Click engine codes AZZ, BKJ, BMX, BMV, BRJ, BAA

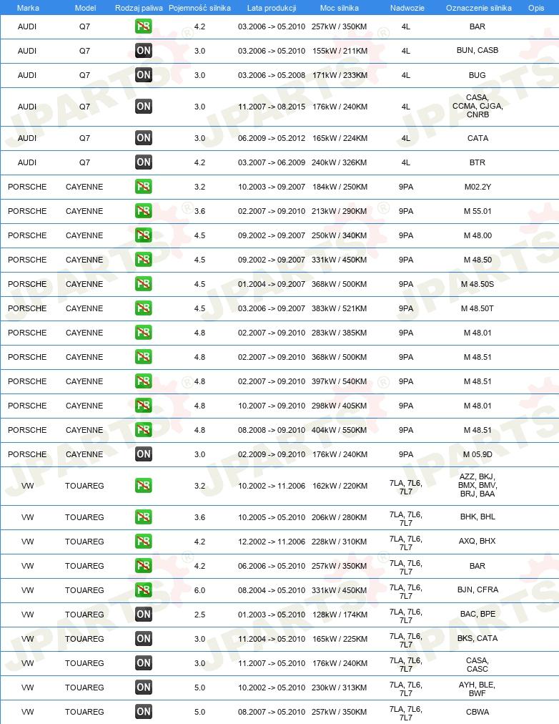[478, 485]
